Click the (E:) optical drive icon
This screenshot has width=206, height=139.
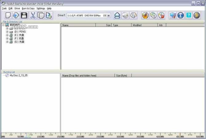point(11,35)
